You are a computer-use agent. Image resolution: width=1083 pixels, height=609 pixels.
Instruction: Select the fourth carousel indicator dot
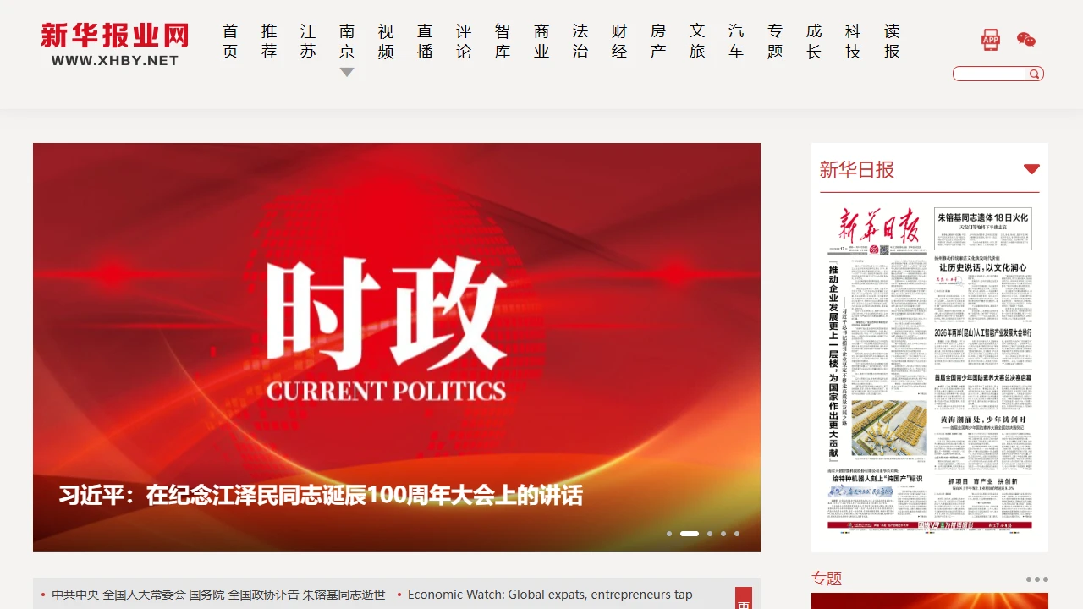(x=723, y=534)
